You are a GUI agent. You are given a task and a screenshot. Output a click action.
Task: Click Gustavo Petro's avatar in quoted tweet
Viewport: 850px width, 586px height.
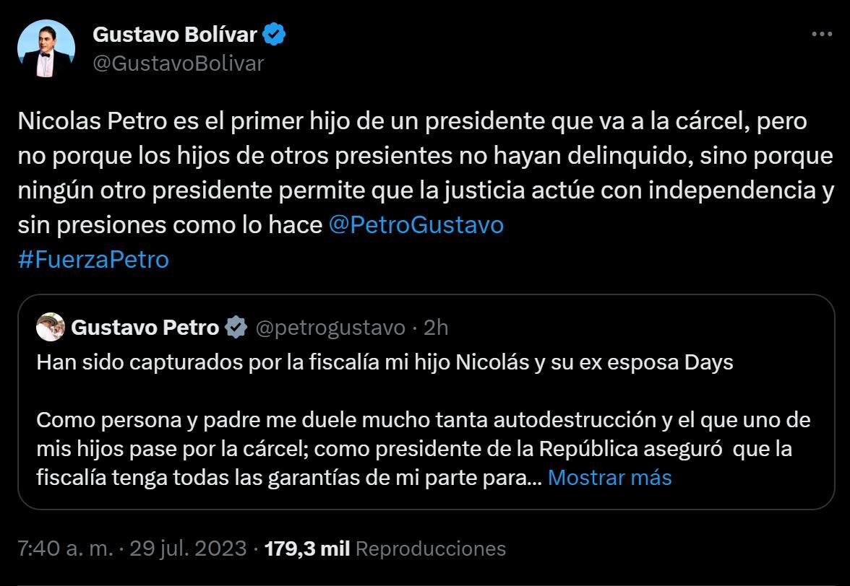coord(48,327)
